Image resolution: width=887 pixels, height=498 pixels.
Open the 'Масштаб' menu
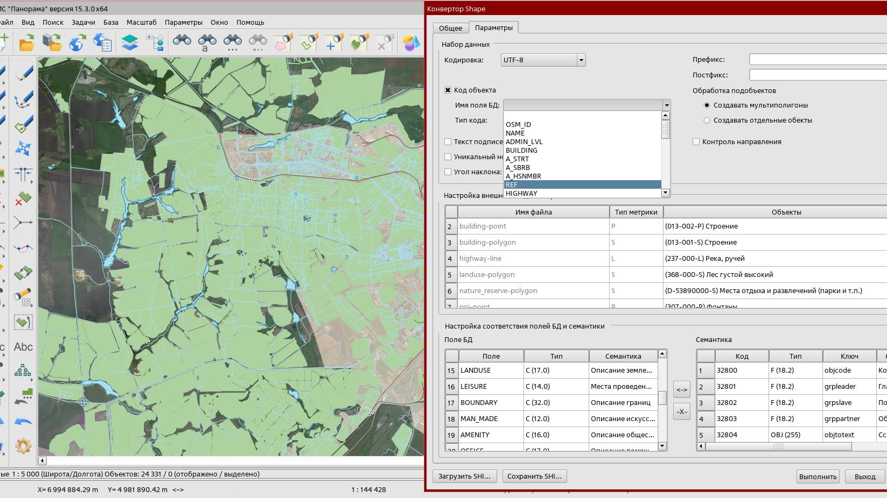[x=141, y=23]
